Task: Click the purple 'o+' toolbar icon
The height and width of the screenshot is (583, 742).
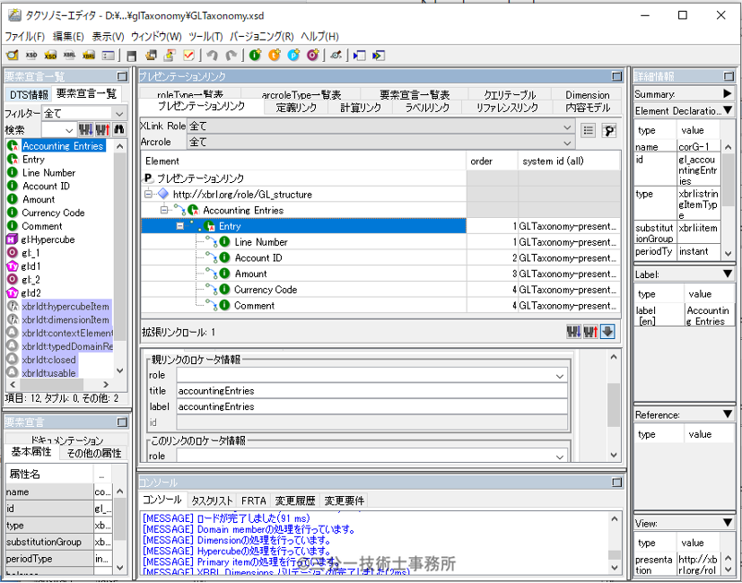Action: [x=313, y=56]
